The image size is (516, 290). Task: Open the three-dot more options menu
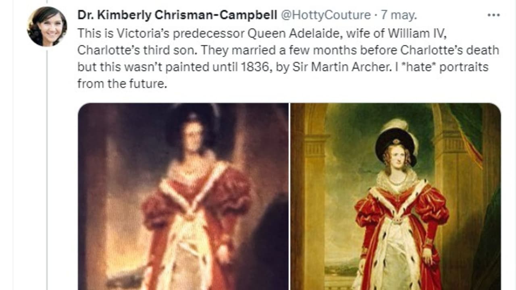pyautogui.click(x=493, y=15)
